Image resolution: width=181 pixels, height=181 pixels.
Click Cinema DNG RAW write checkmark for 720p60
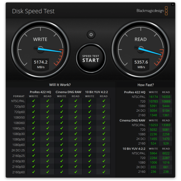[x=62, y=112]
